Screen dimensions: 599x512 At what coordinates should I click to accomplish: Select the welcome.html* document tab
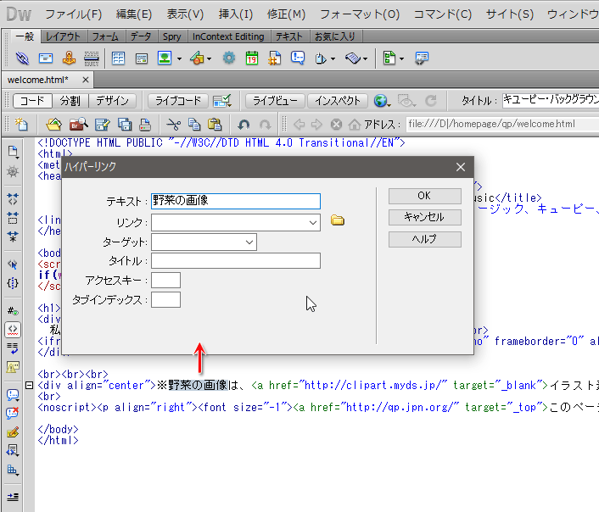coord(38,80)
